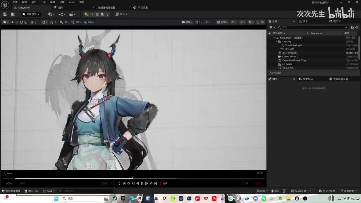Image resolution: width=361 pixels, height=203 pixels.
Task: Open the 文件 menu
Action: (15, 2)
